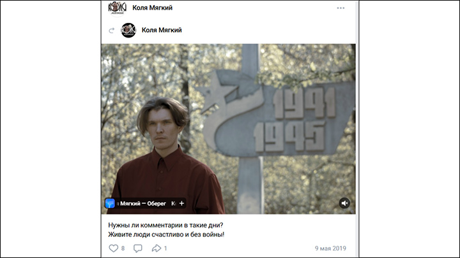Click the repost arrow icon beside second avatar
This screenshot has height=258, width=460.
click(111, 31)
